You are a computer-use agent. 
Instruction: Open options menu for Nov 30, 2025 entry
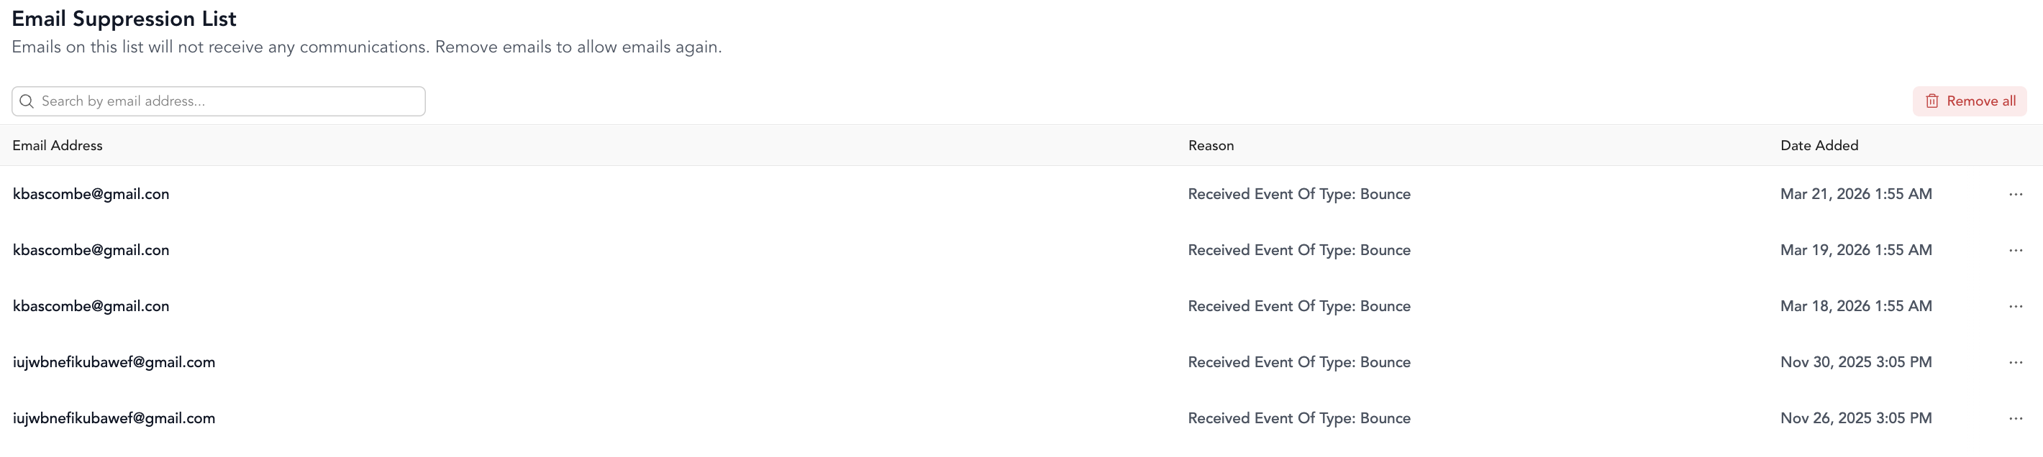click(x=2015, y=363)
